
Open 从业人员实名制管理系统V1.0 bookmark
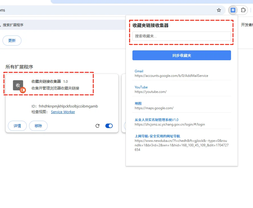point(157,120)
